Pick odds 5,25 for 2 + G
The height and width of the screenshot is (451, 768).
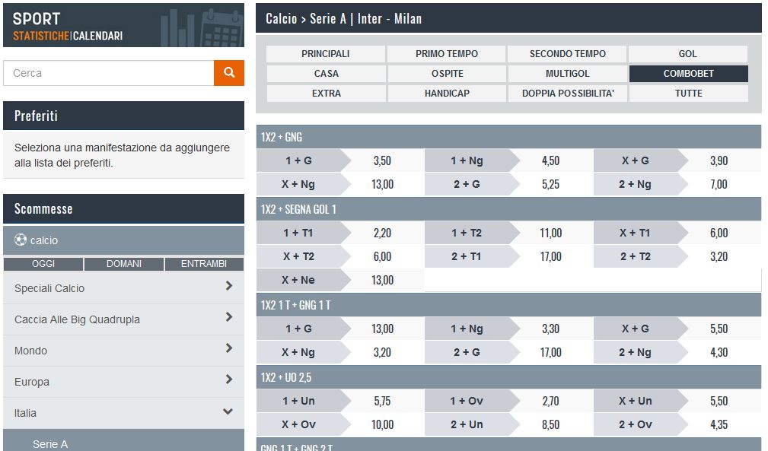550,184
